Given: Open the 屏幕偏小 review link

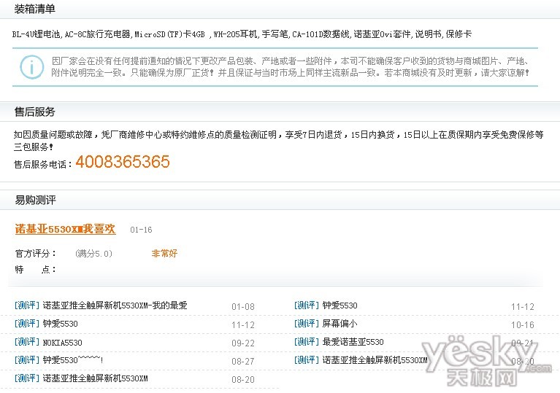Looking at the screenshot, I should (340, 324).
